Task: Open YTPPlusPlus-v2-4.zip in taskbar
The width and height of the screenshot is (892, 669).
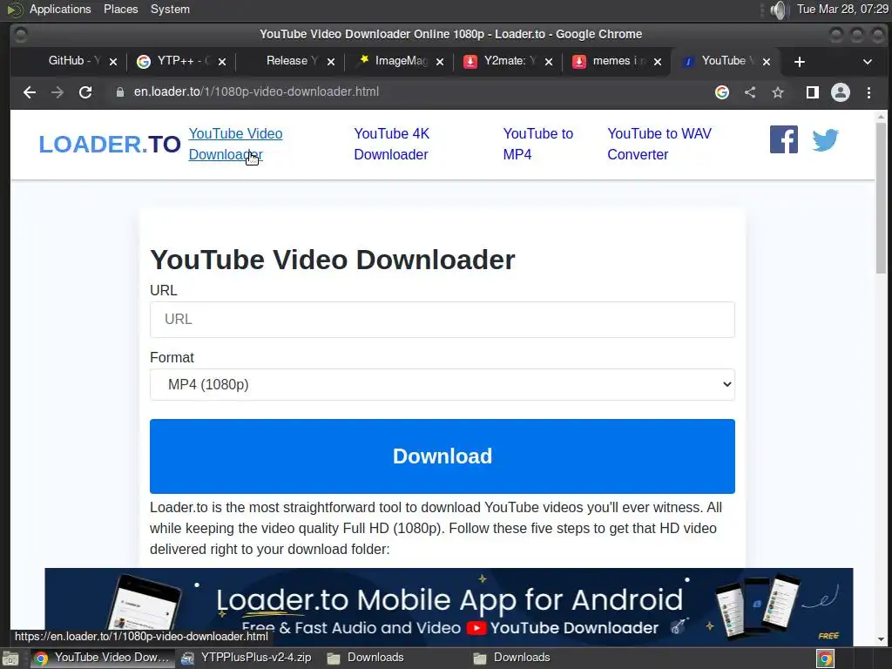Action: pos(247,658)
